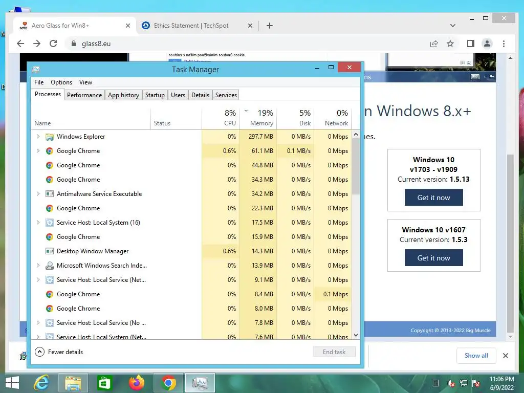Close the Aero Glass for Win8+ tab

click(x=127, y=26)
